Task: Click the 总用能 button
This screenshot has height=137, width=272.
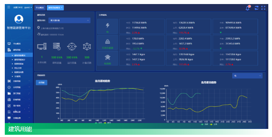Action: click(x=41, y=83)
